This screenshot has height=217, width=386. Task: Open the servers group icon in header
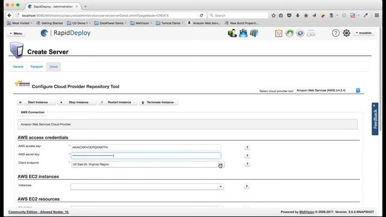[x=243, y=33]
